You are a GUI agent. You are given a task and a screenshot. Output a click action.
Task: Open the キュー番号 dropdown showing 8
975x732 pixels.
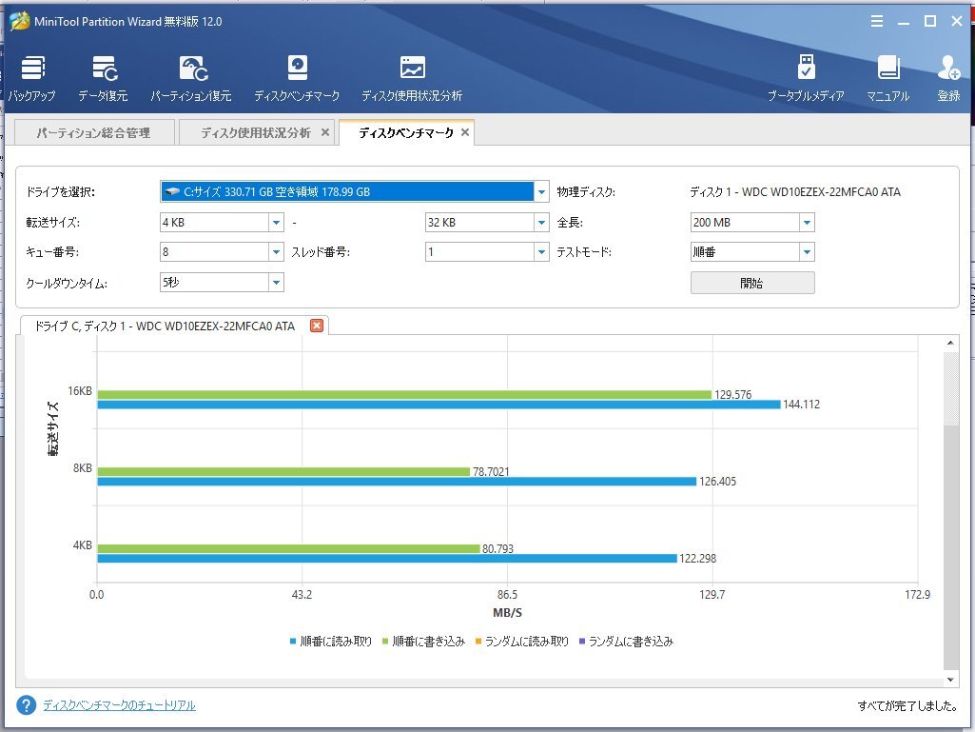pos(276,252)
